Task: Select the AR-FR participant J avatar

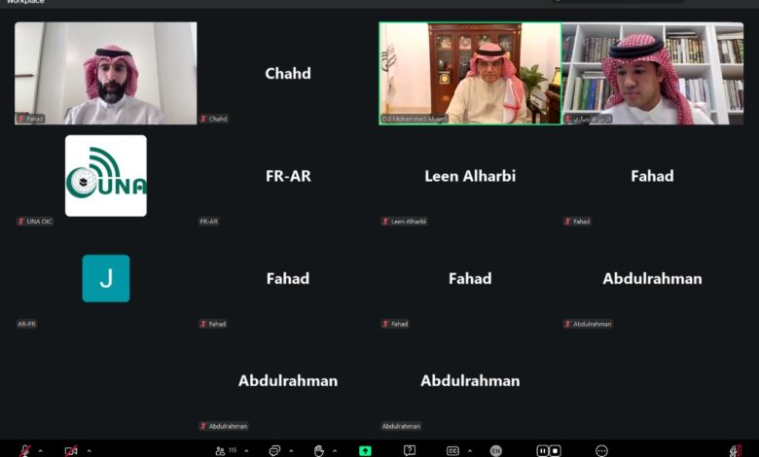Action: 106,278
